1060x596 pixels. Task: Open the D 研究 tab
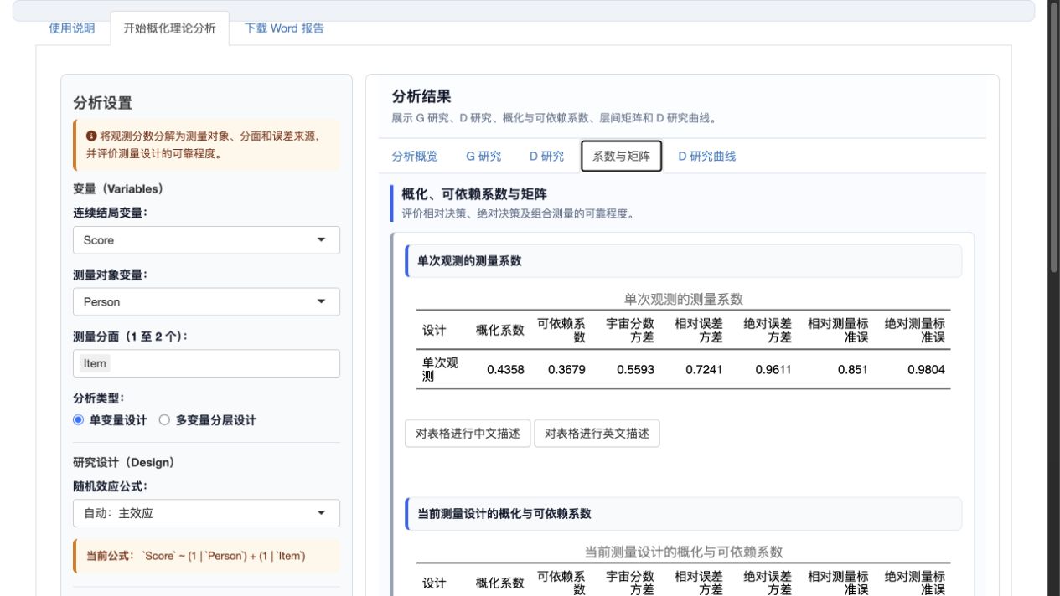point(546,156)
